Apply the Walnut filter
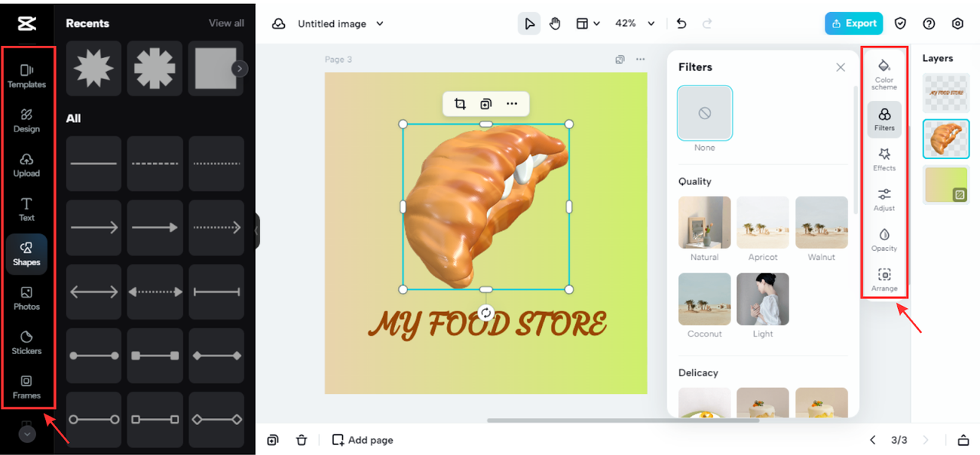This screenshot has width=980, height=455. coord(822,223)
